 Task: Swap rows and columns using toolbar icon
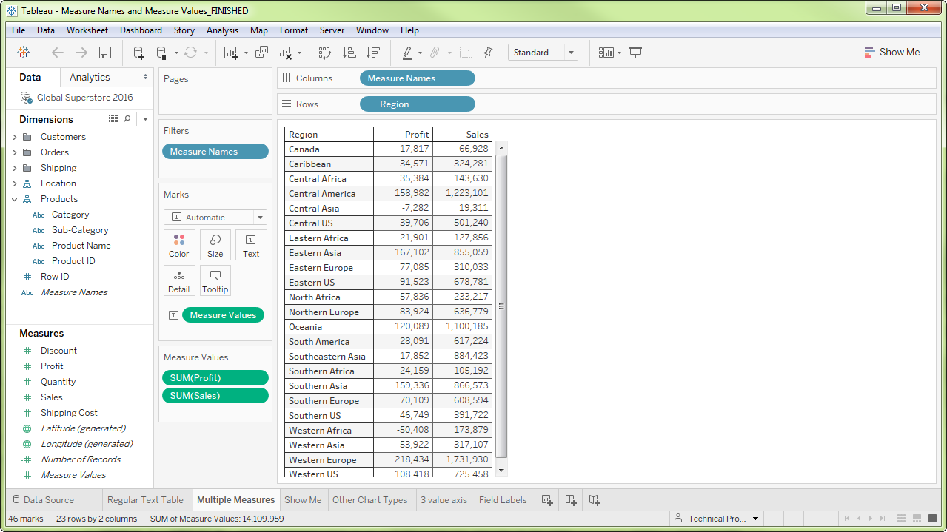pyautogui.click(x=324, y=53)
